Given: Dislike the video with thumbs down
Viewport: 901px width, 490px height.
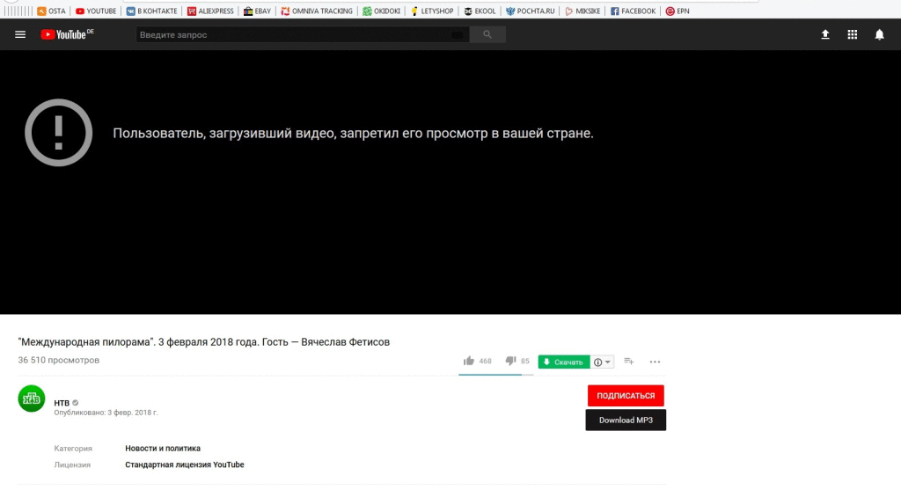Looking at the screenshot, I should coord(511,362).
